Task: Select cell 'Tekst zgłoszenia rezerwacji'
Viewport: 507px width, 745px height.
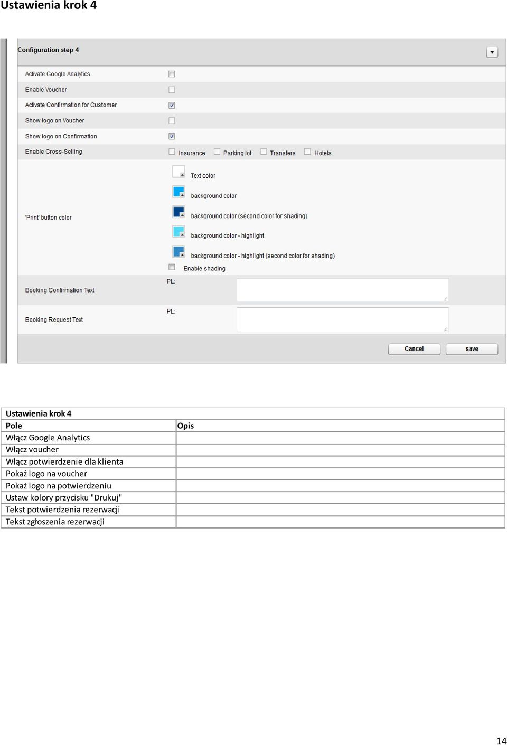Action: 89,522
